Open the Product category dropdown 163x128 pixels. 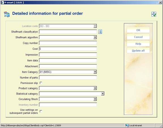(95, 88)
